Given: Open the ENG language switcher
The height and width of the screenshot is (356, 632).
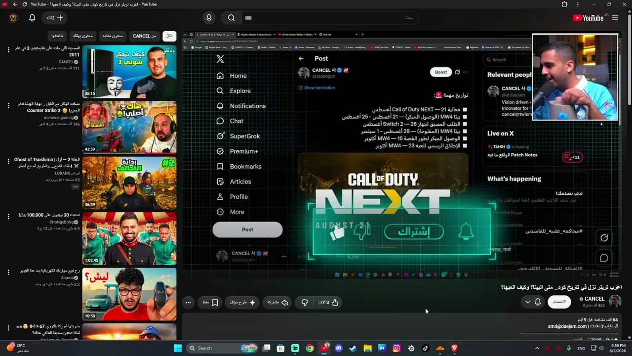Looking at the screenshot, I should pos(582,348).
